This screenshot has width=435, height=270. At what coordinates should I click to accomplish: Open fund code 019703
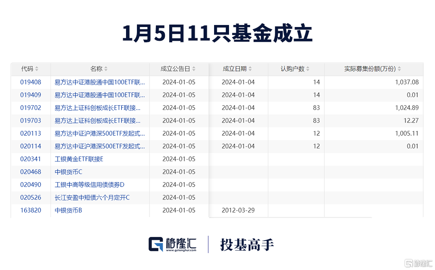(31, 121)
